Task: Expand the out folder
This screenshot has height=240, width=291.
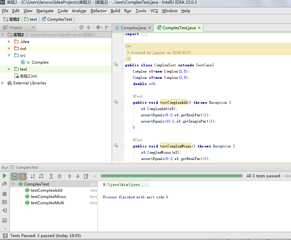Action: pyautogui.click(x=9, y=48)
